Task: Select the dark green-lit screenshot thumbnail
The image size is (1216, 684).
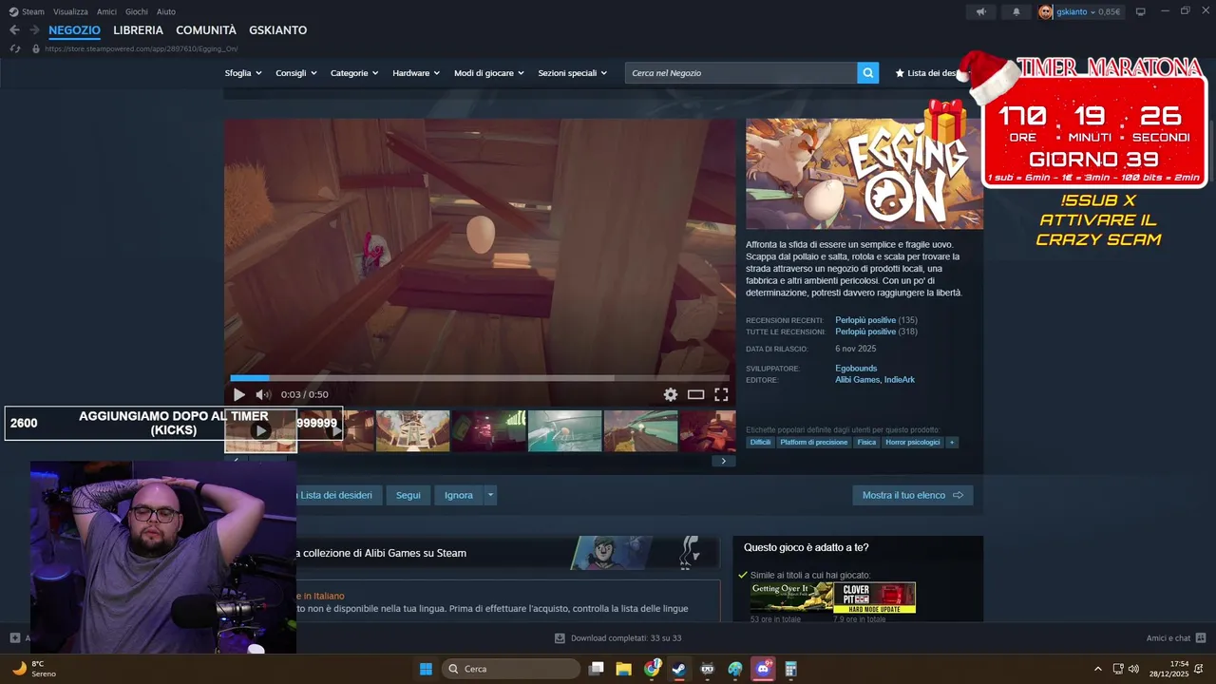Action: pos(489,431)
